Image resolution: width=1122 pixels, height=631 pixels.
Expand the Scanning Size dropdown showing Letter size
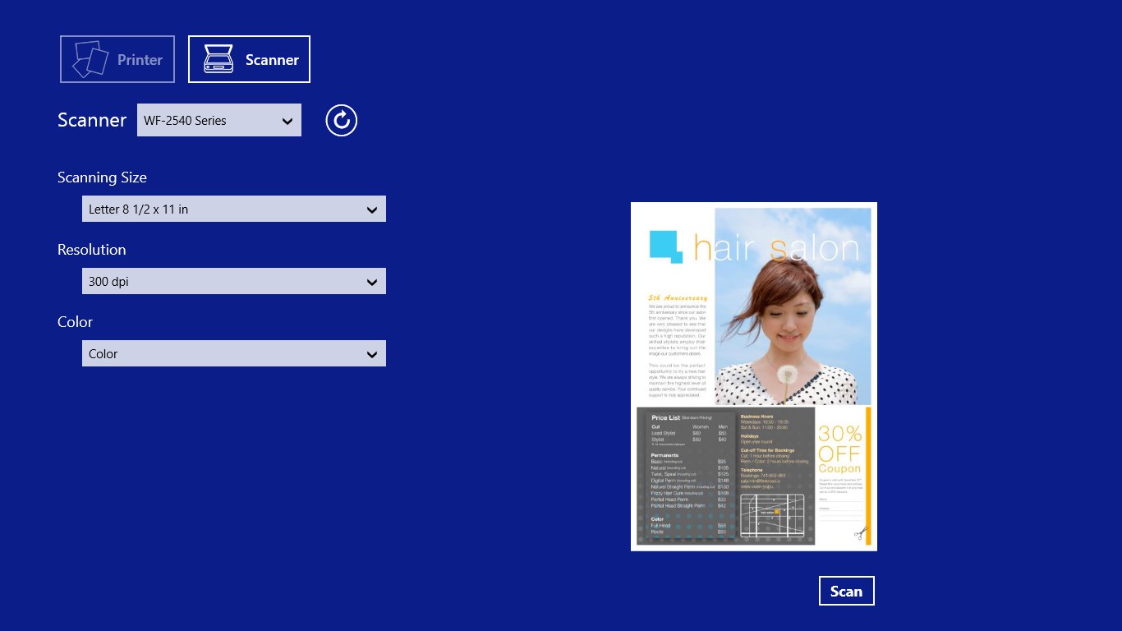coord(233,209)
